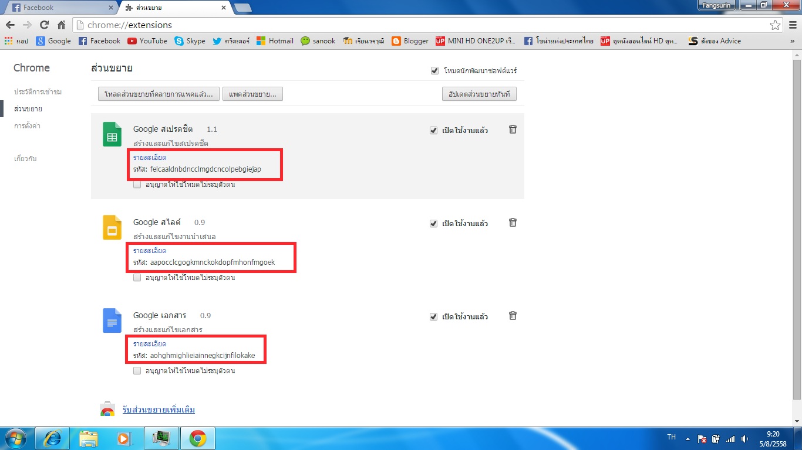Viewport: 802px width, 450px height.
Task: Open details link for Google Slides
Action: pos(150,251)
